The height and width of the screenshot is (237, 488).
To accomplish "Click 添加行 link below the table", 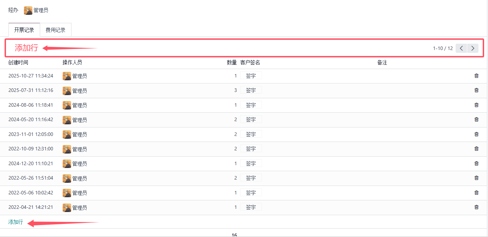I will tap(15, 222).
